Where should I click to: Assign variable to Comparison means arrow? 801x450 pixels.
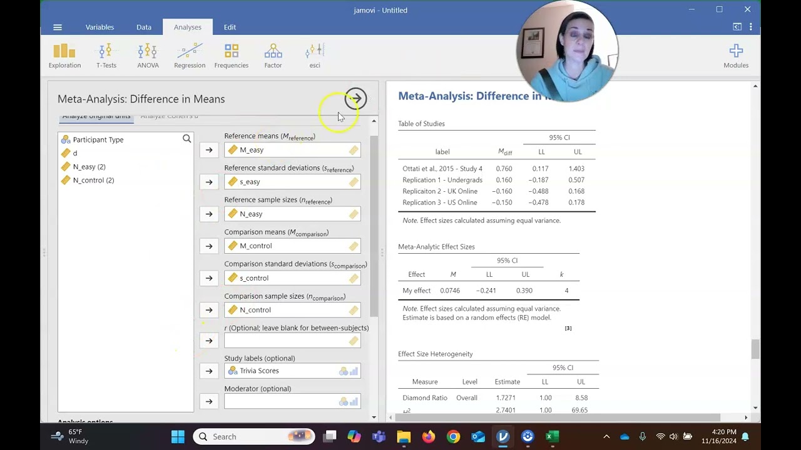click(209, 246)
